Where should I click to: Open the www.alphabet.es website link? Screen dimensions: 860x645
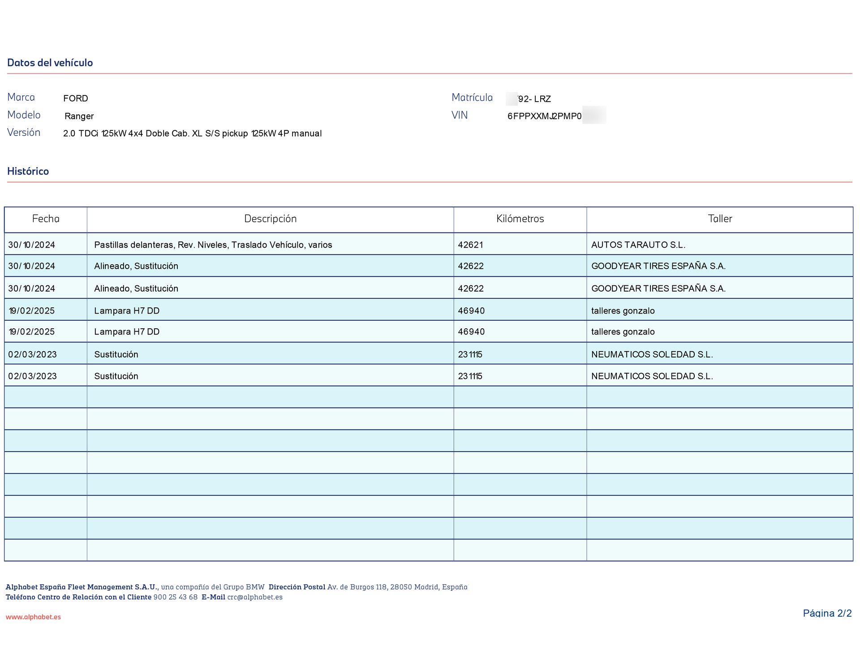(33, 617)
